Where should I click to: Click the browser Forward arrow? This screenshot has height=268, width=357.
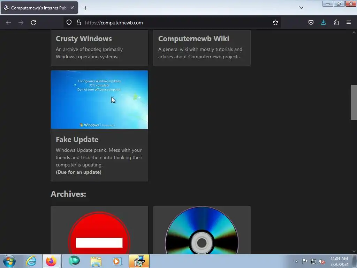[x=21, y=23]
